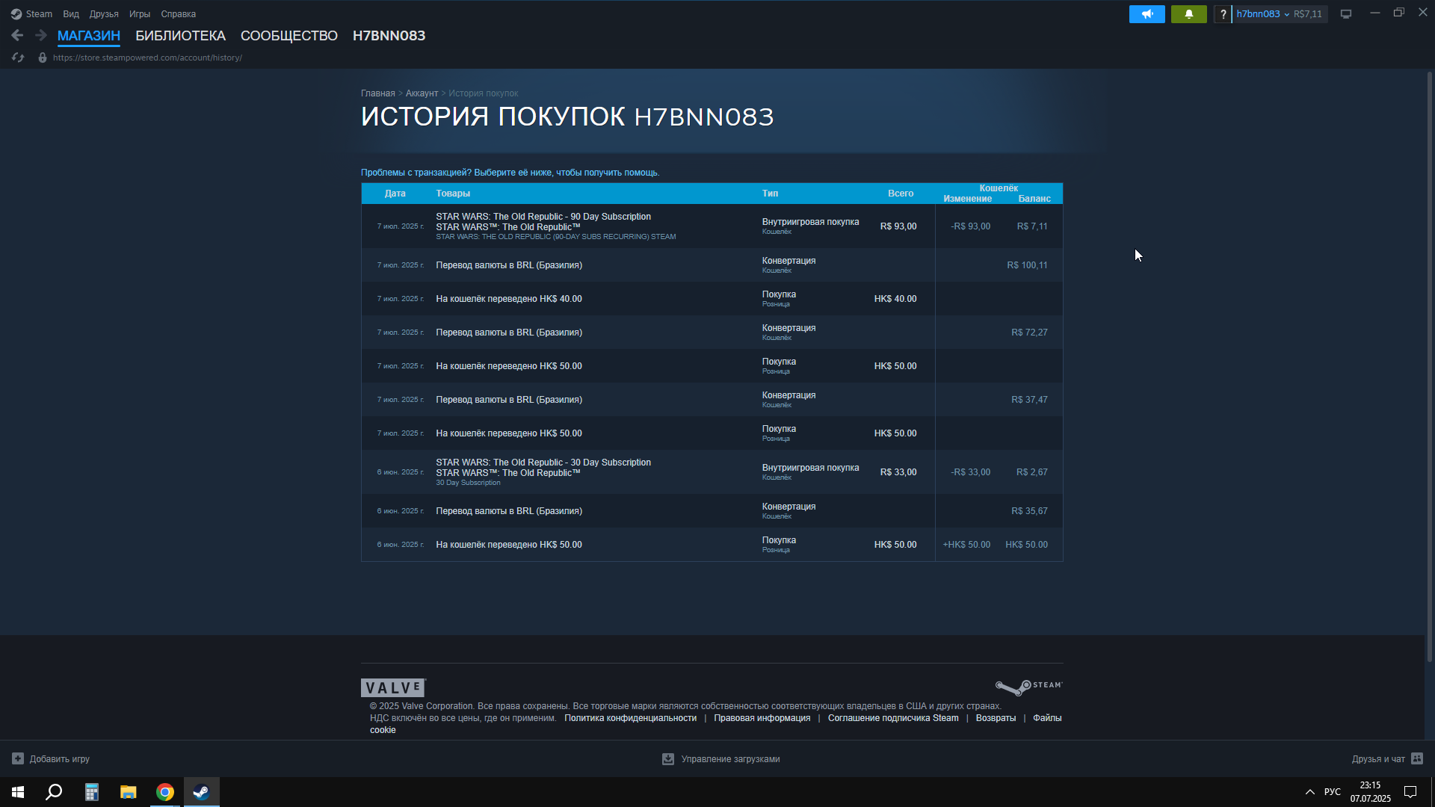Open Windows Start menu
1435x807 pixels.
(x=18, y=792)
